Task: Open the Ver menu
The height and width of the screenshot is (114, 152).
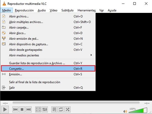Action: pyautogui.click(x=101, y=10)
